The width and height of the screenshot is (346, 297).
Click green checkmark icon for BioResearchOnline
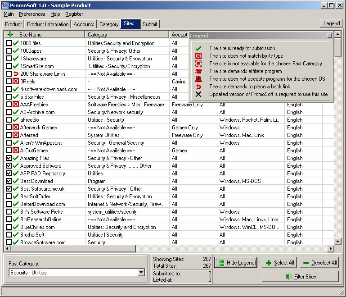[x=15, y=219]
